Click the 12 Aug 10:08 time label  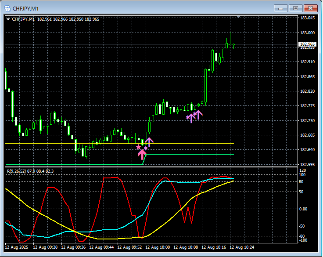point(186,247)
